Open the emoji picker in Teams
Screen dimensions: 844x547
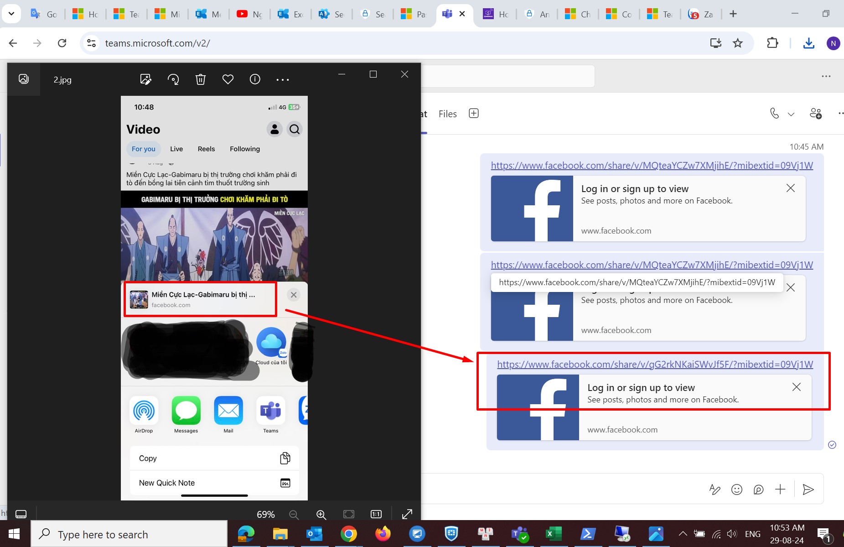pos(737,490)
